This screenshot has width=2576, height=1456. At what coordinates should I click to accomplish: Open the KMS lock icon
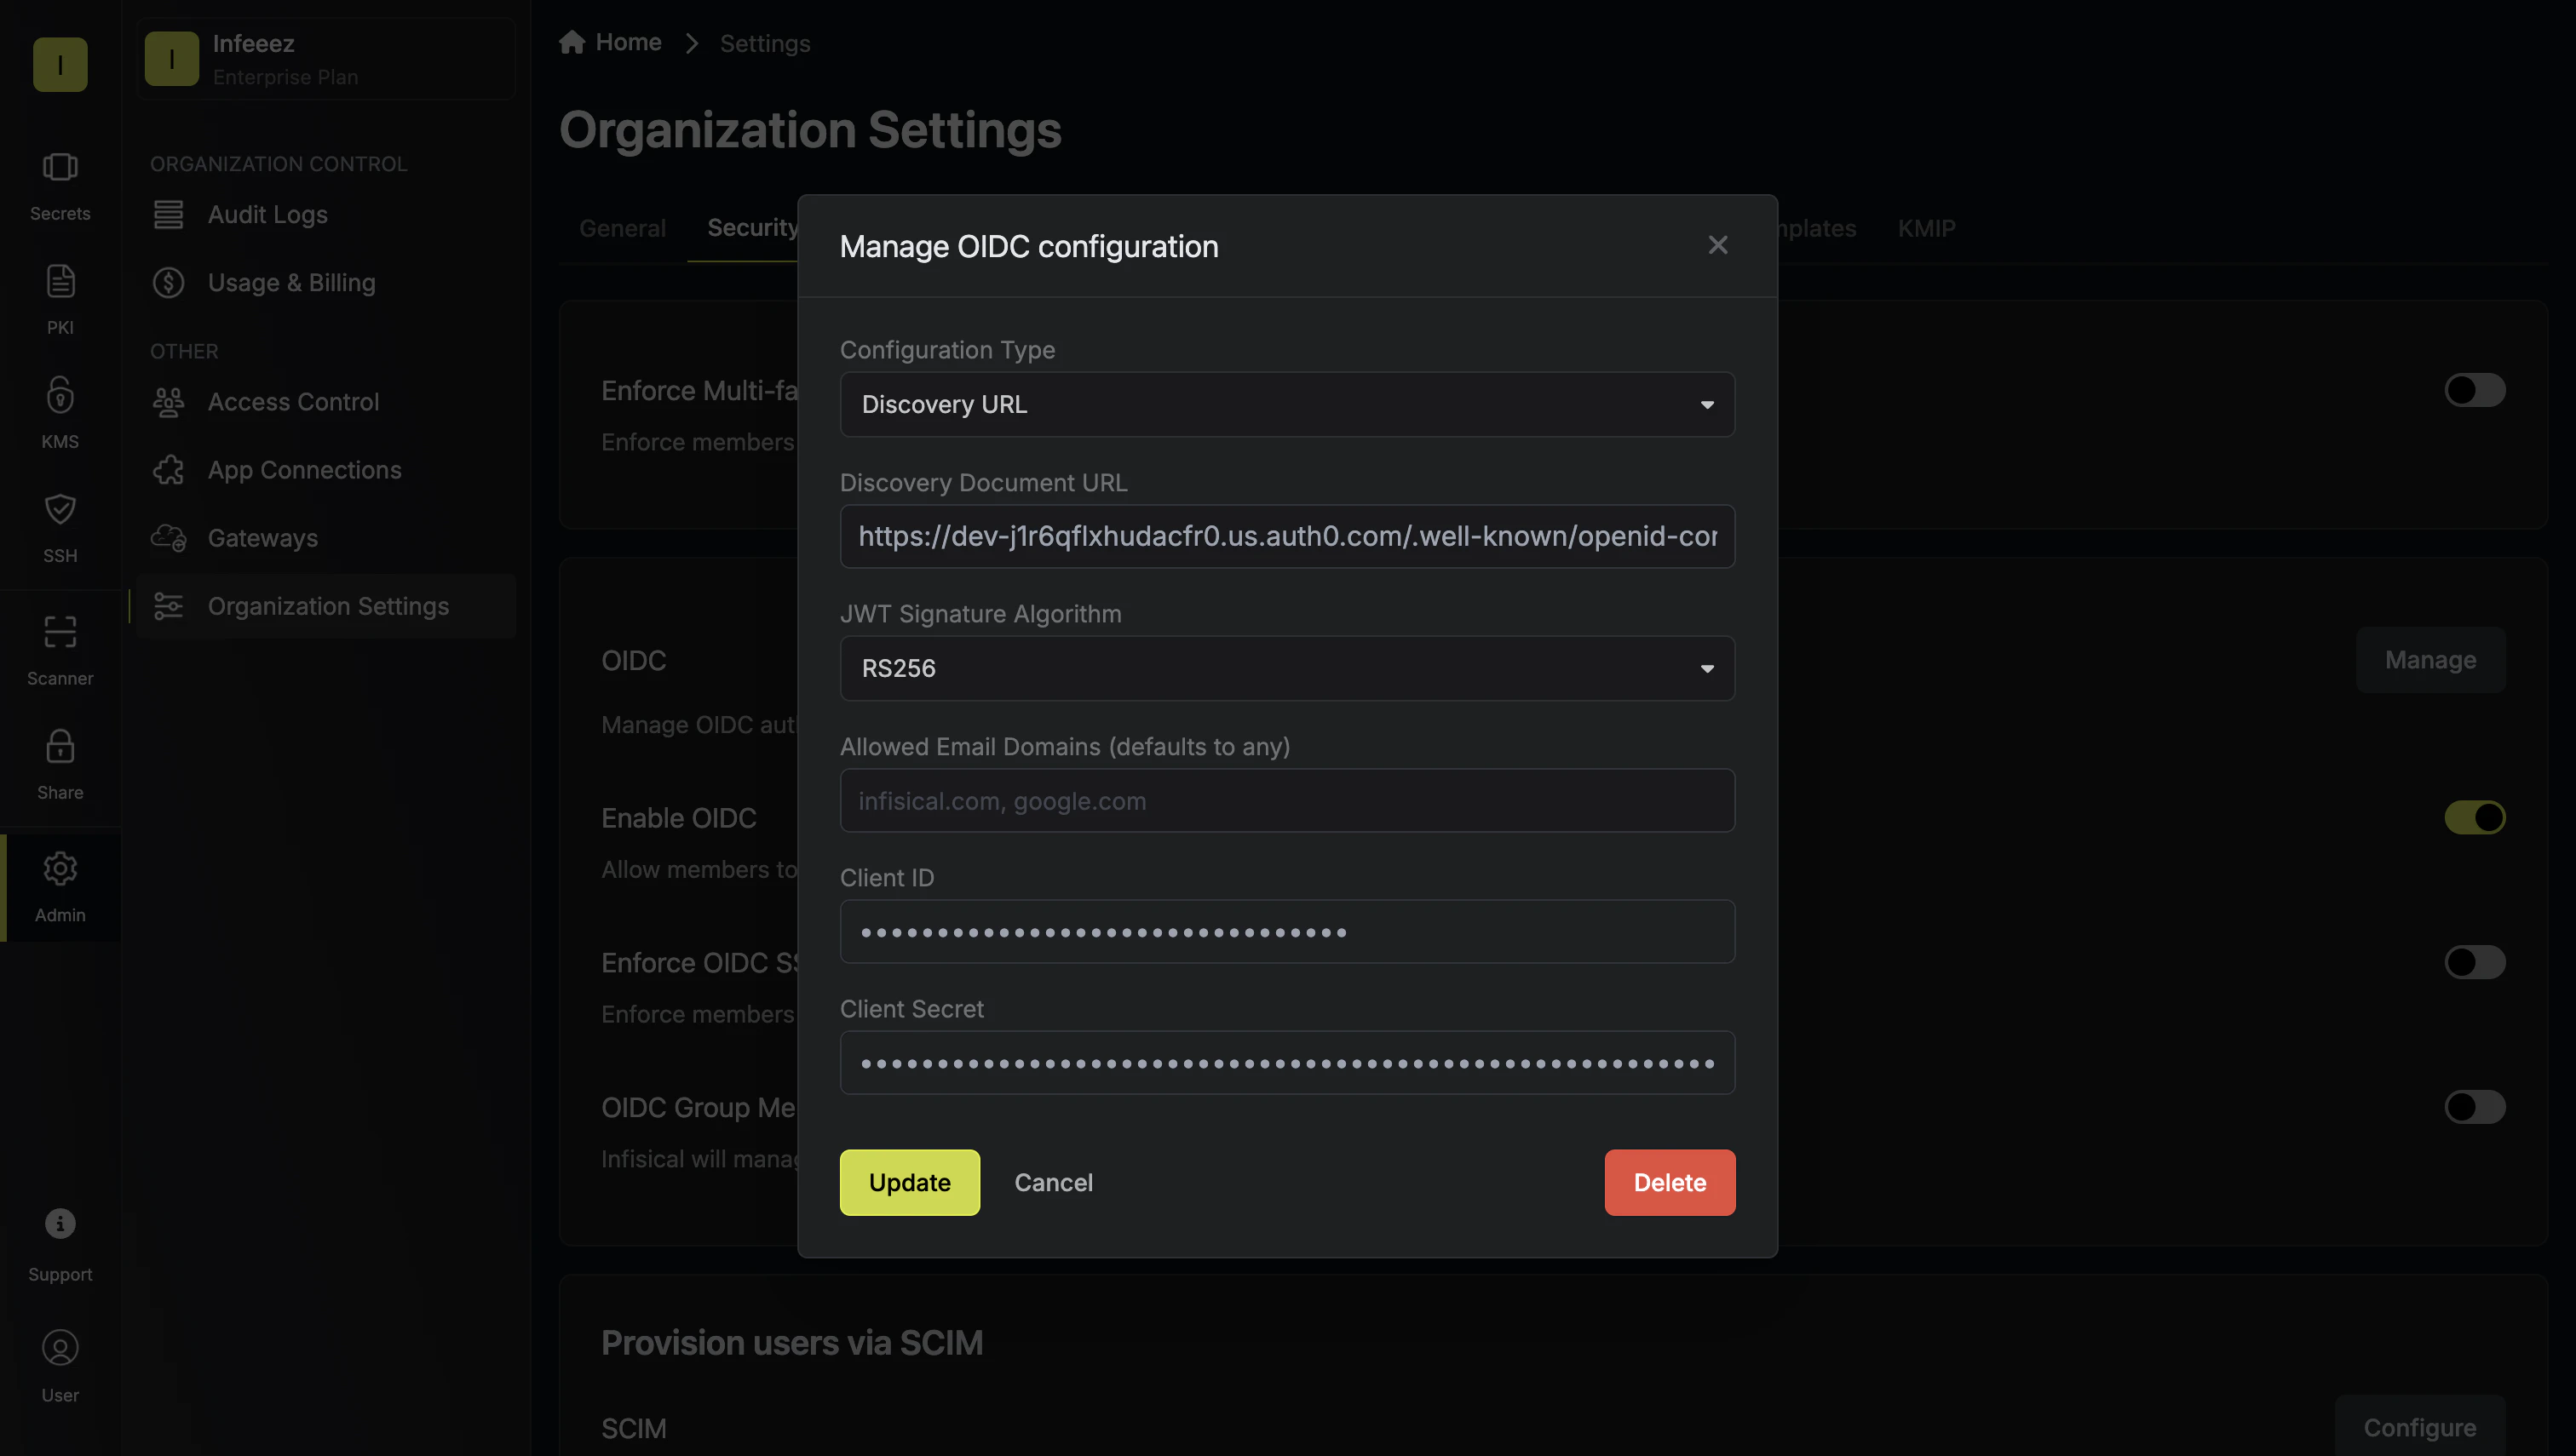[x=60, y=395]
